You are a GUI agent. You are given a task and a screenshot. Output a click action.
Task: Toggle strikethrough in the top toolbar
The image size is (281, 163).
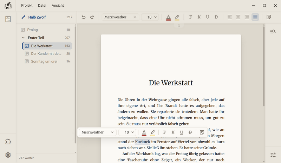click(x=216, y=17)
